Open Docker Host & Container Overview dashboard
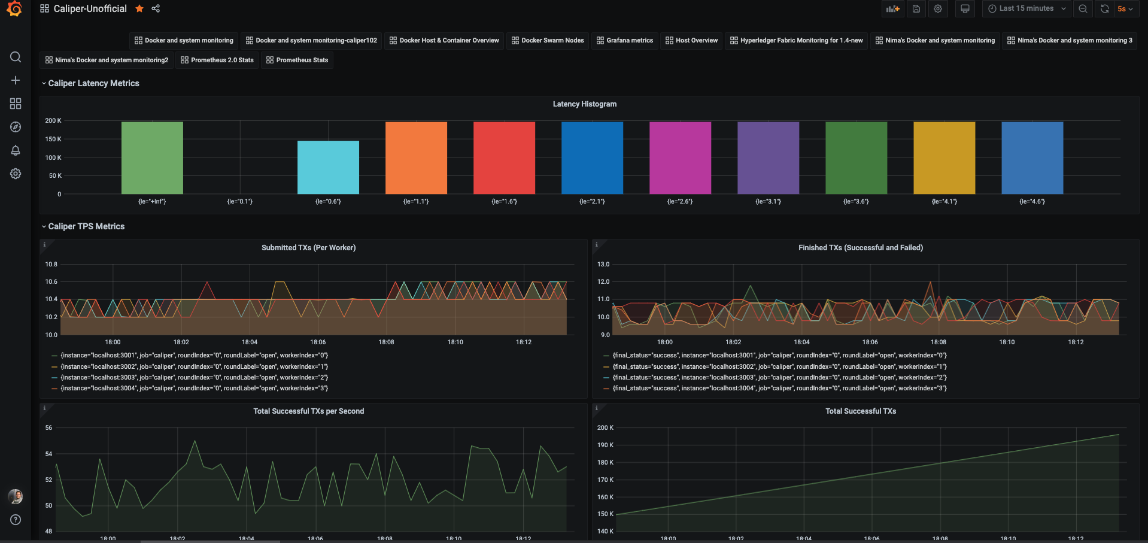This screenshot has height=543, width=1148. [444, 40]
